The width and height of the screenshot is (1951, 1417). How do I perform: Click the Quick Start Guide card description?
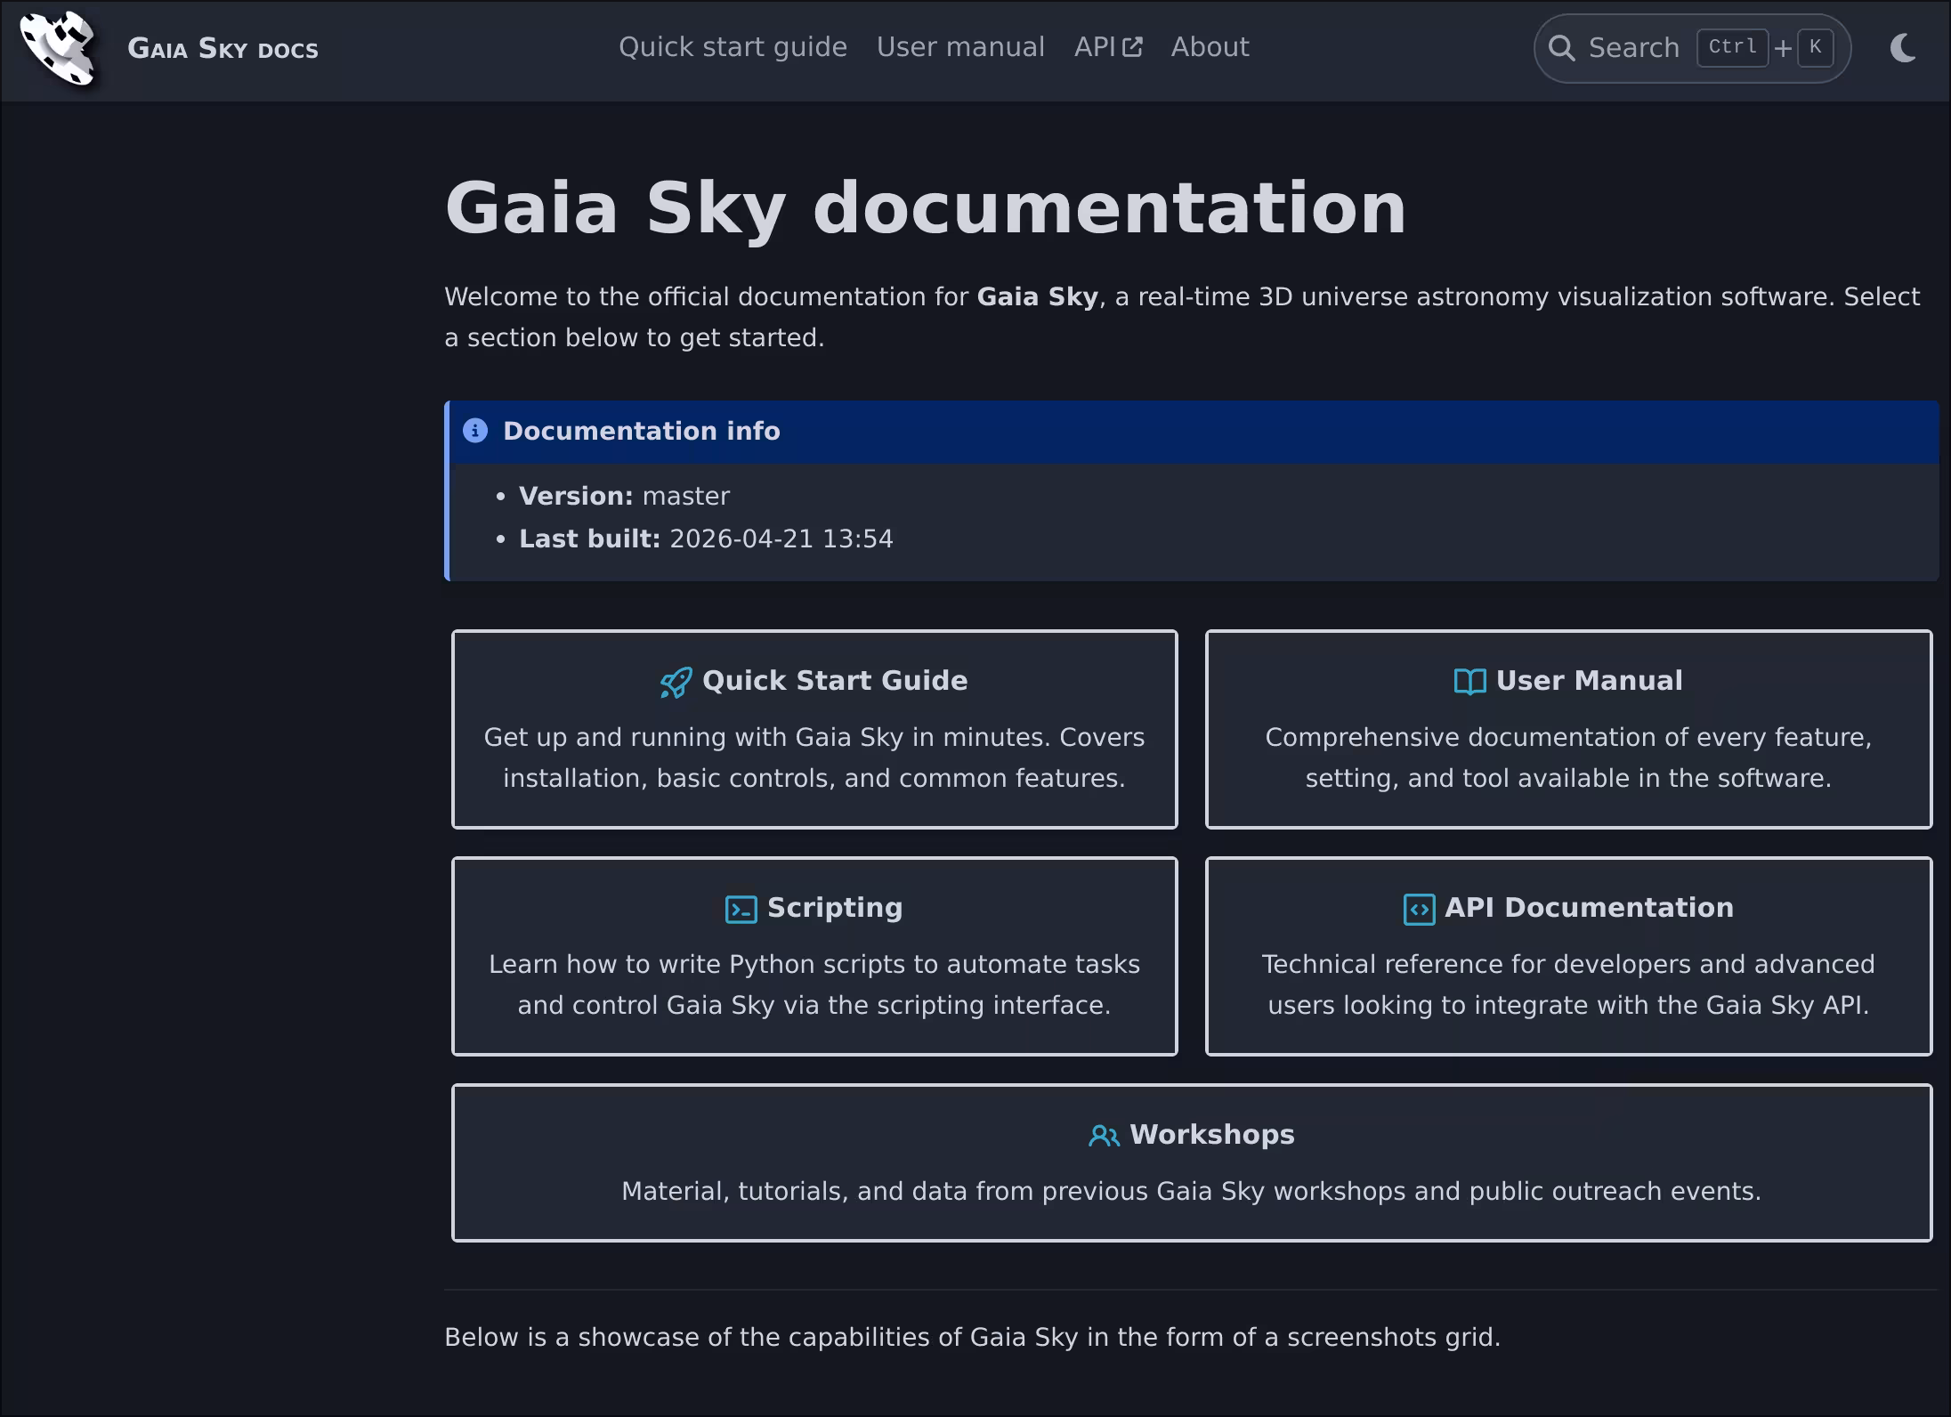[814, 757]
